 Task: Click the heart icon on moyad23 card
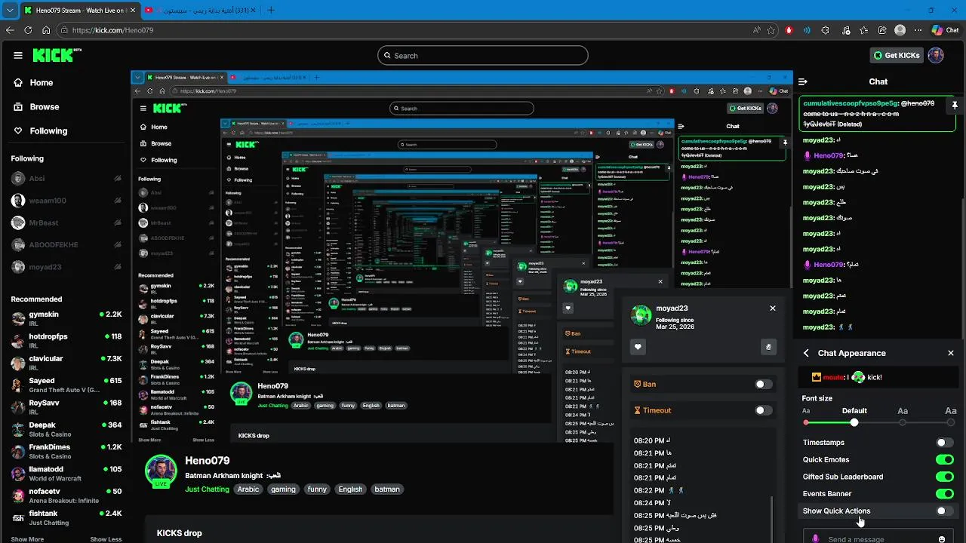[x=638, y=347]
